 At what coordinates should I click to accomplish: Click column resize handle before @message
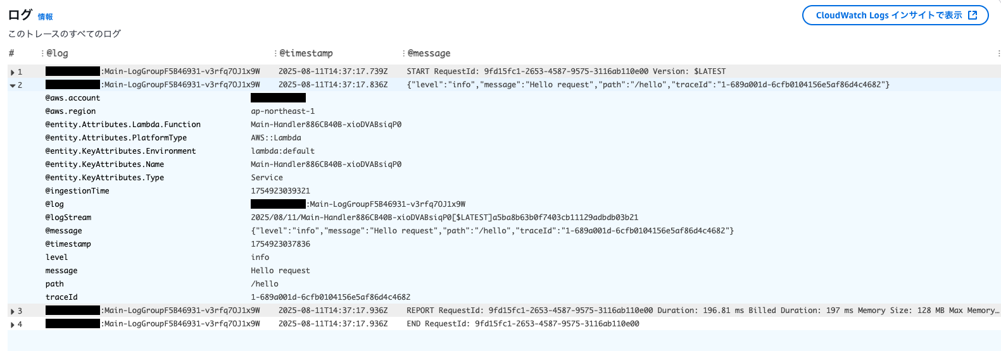click(x=403, y=53)
